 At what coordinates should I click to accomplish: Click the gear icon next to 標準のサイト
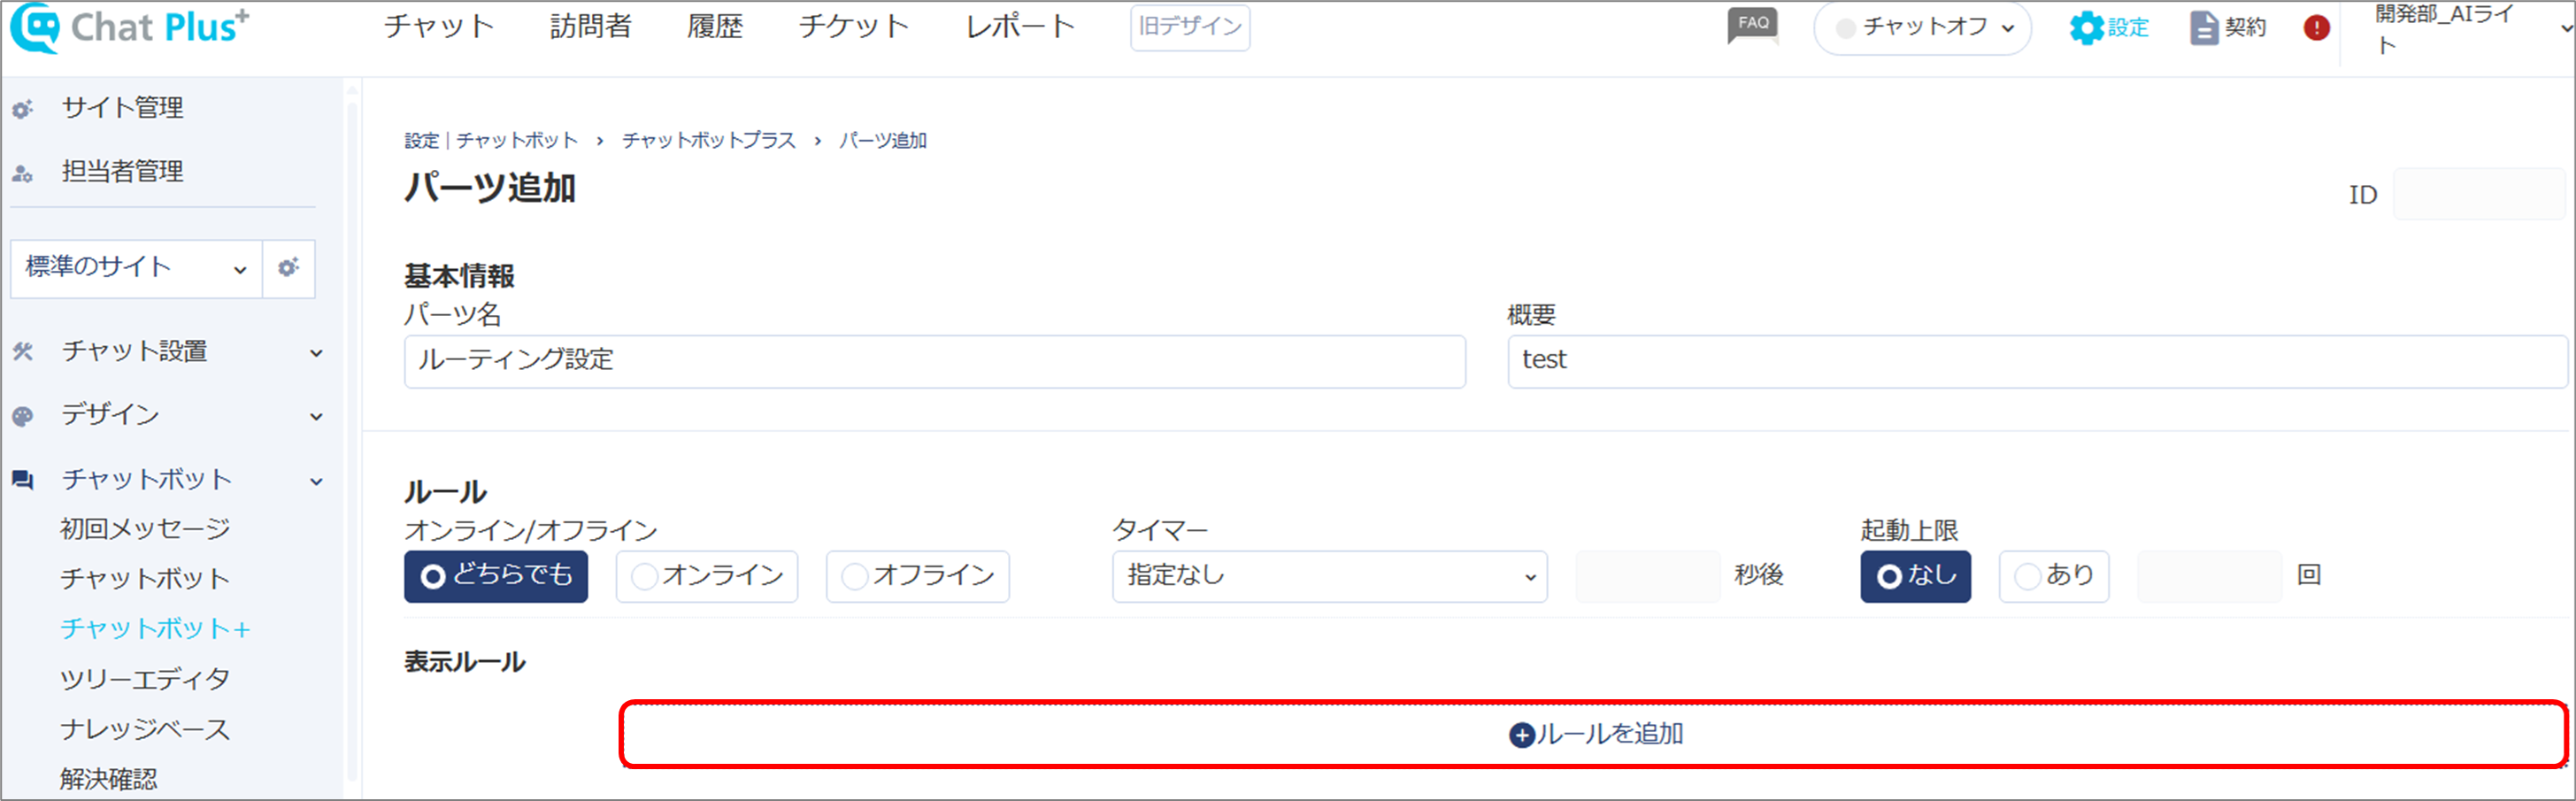point(288,268)
